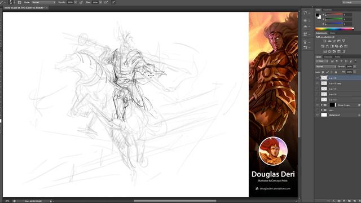
Task: Add a Brightness/Contrast adjustment
Action: pos(325,41)
